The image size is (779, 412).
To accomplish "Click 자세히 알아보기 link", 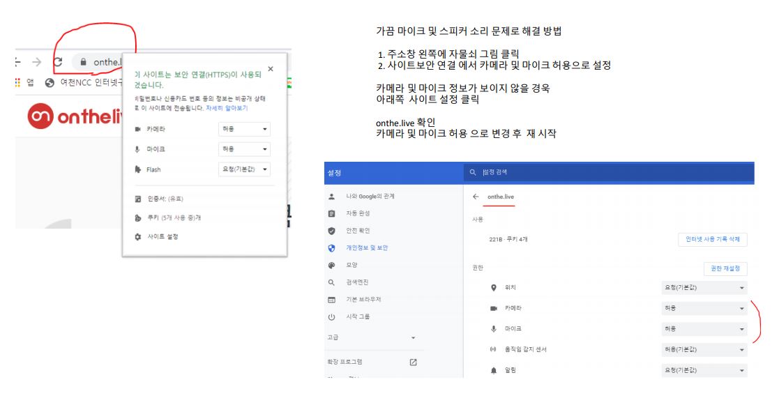I will [227, 108].
